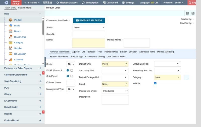Open the store selector 'st - 815 Store'
201x127 pixels.
(x=32, y=2)
